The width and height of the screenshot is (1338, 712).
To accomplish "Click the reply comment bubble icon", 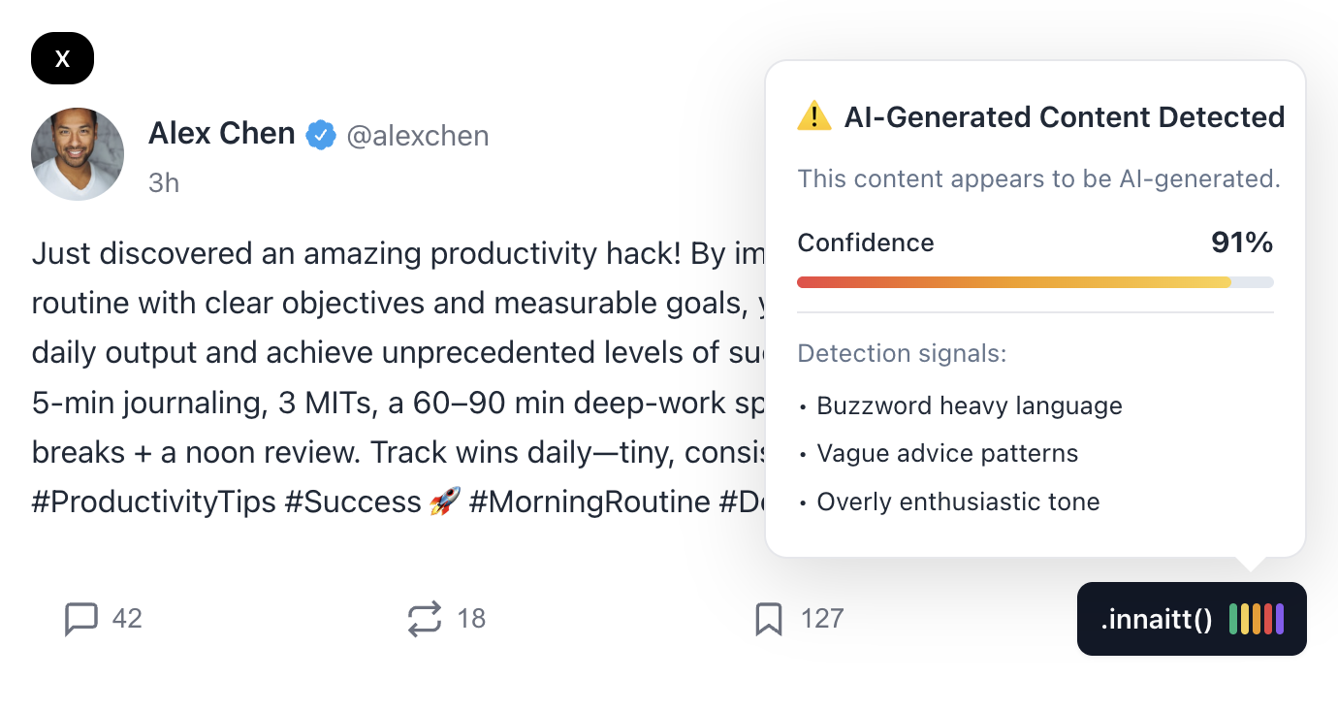I will 81,618.
